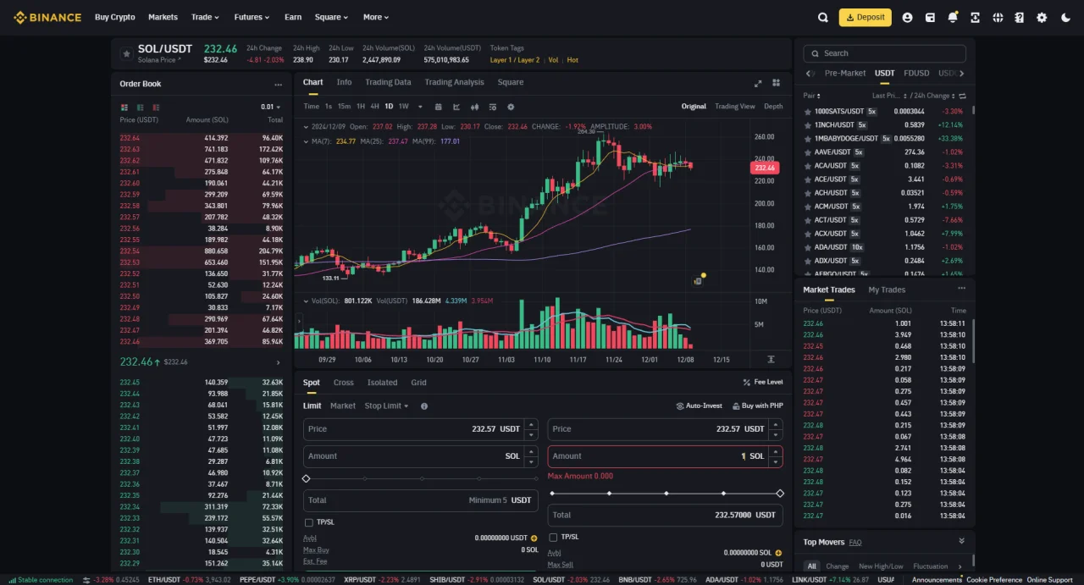Click the sell slider midpoint marker
Viewport: 1084px width, 585px height.
pyautogui.click(x=666, y=493)
